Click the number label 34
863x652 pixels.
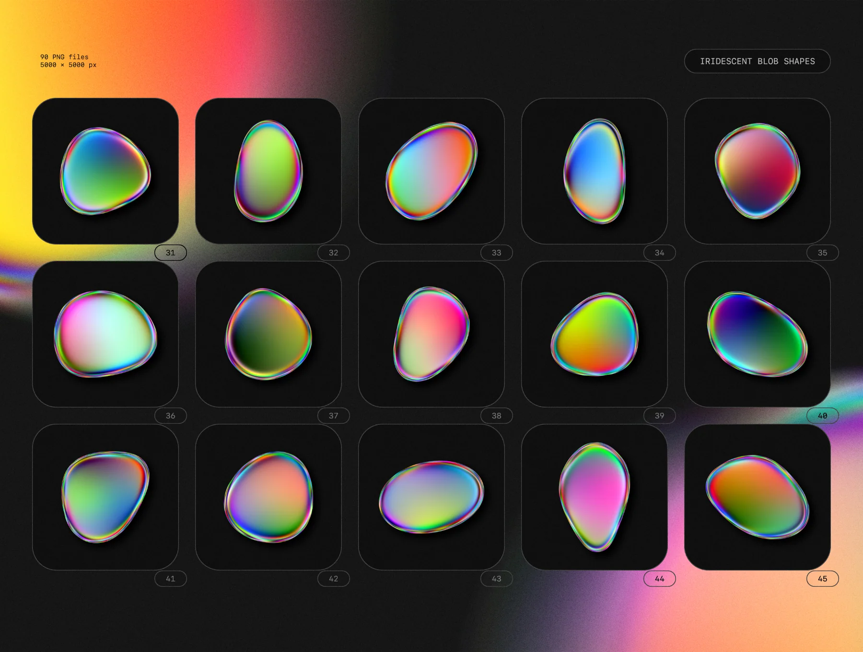tap(660, 253)
